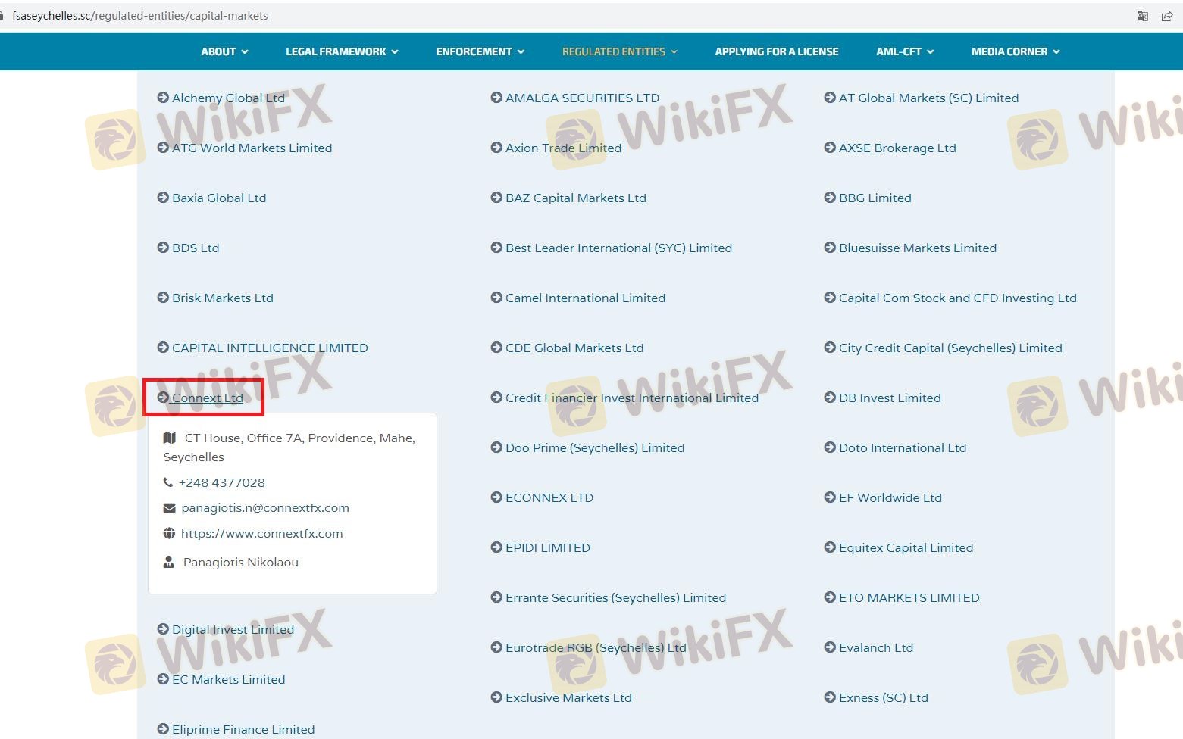Click arrow icon beside Axion Trade Limited

(x=496, y=148)
